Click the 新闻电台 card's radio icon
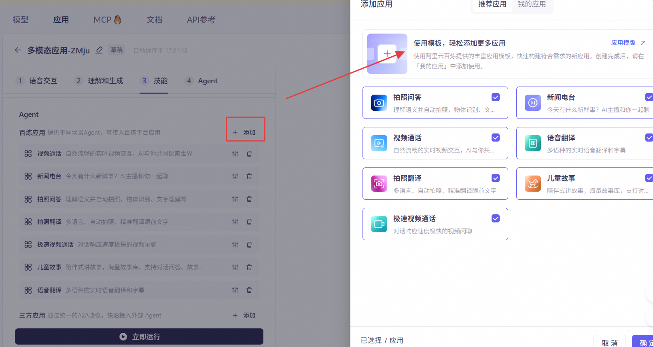Screen dimensions: 653x347 [533, 103]
